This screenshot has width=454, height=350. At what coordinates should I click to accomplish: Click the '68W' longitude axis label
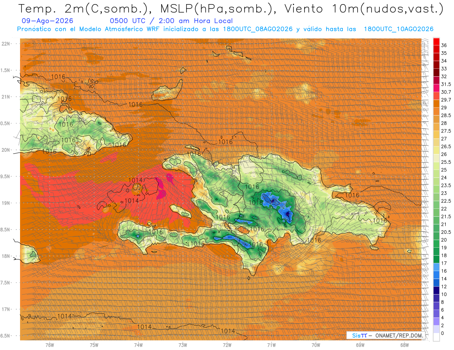[404, 345]
